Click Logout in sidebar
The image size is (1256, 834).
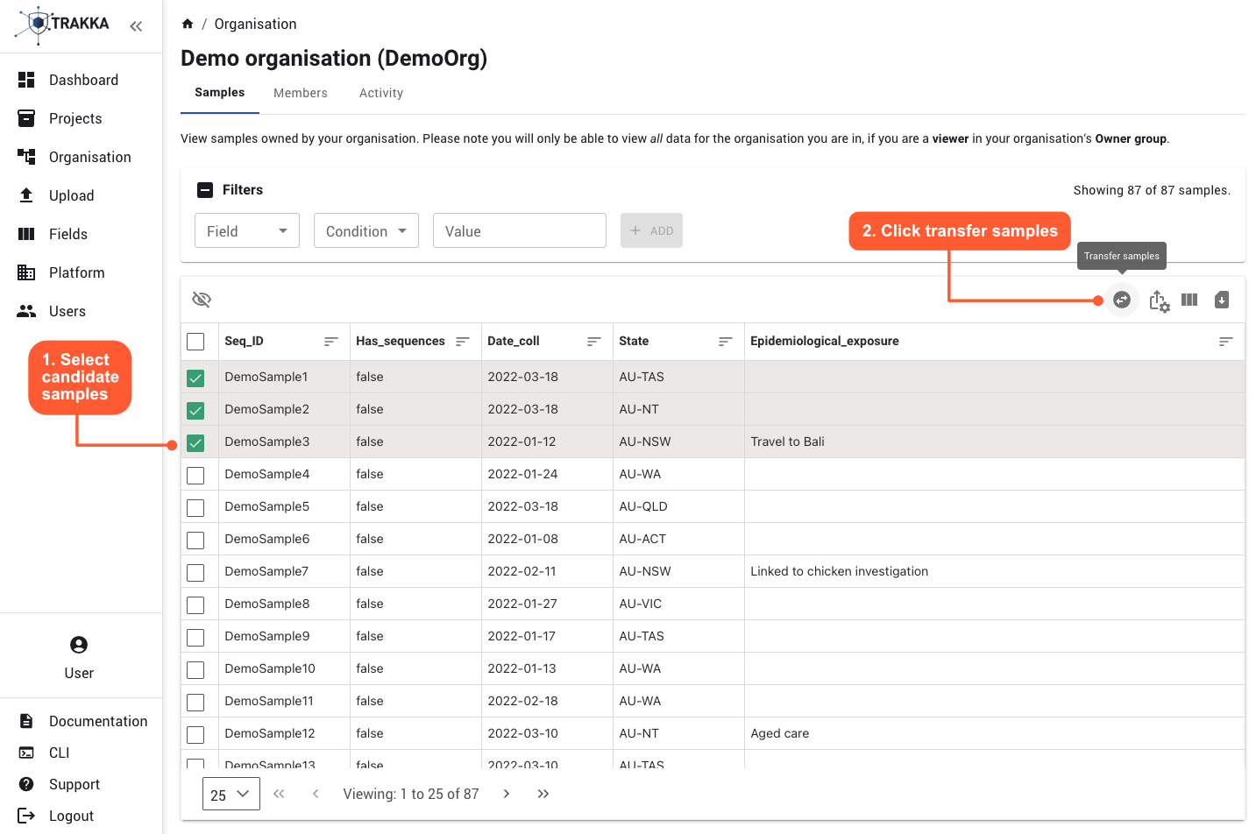click(x=81, y=816)
